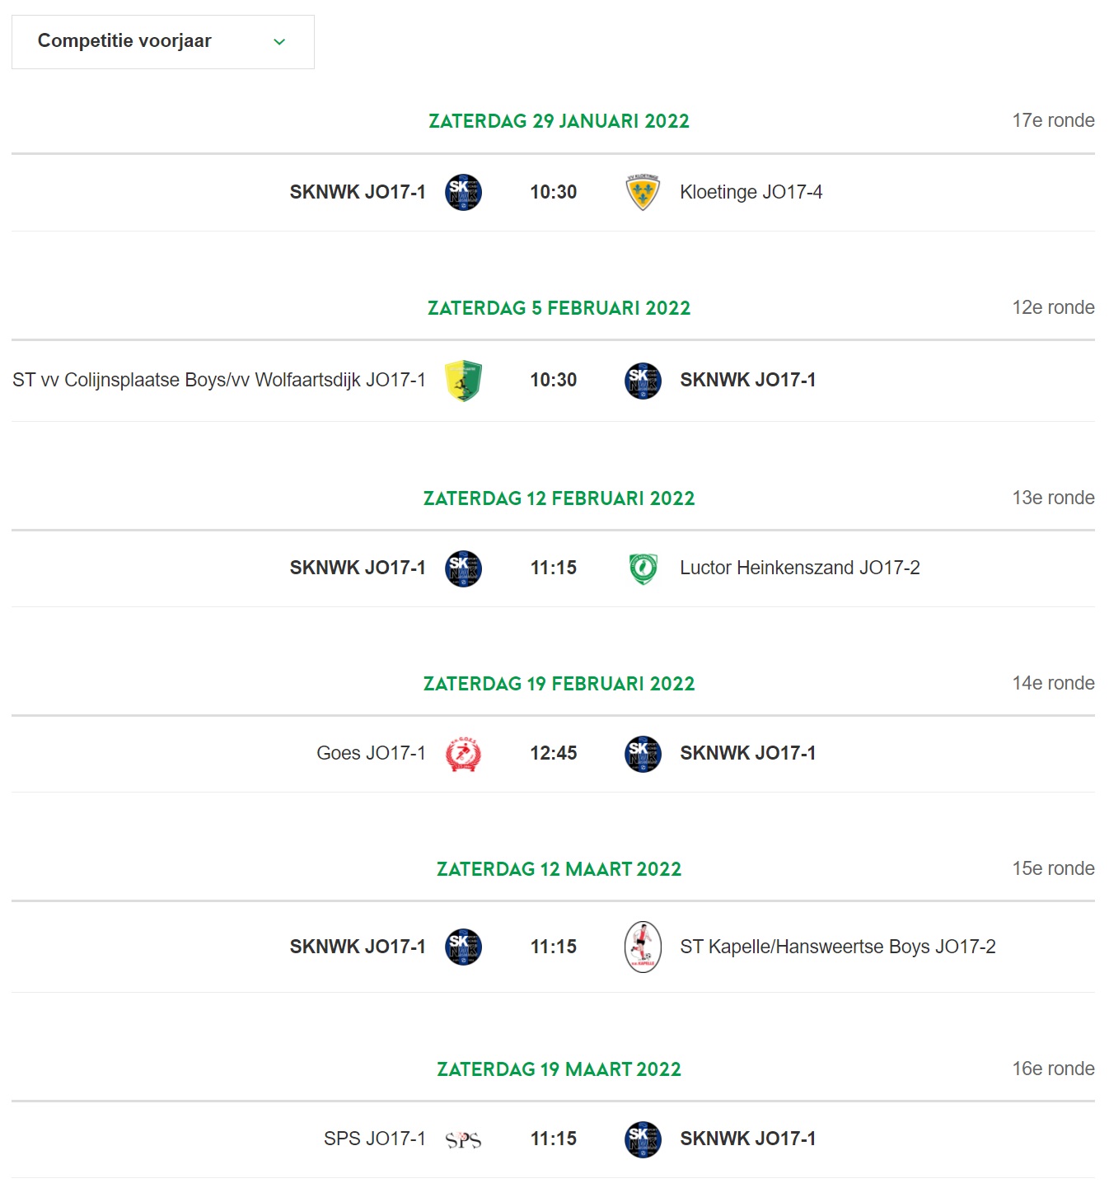Click the 17e ronde label

[1053, 120]
